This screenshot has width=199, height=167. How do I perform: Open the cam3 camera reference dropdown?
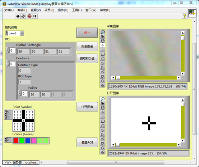point(22,33)
